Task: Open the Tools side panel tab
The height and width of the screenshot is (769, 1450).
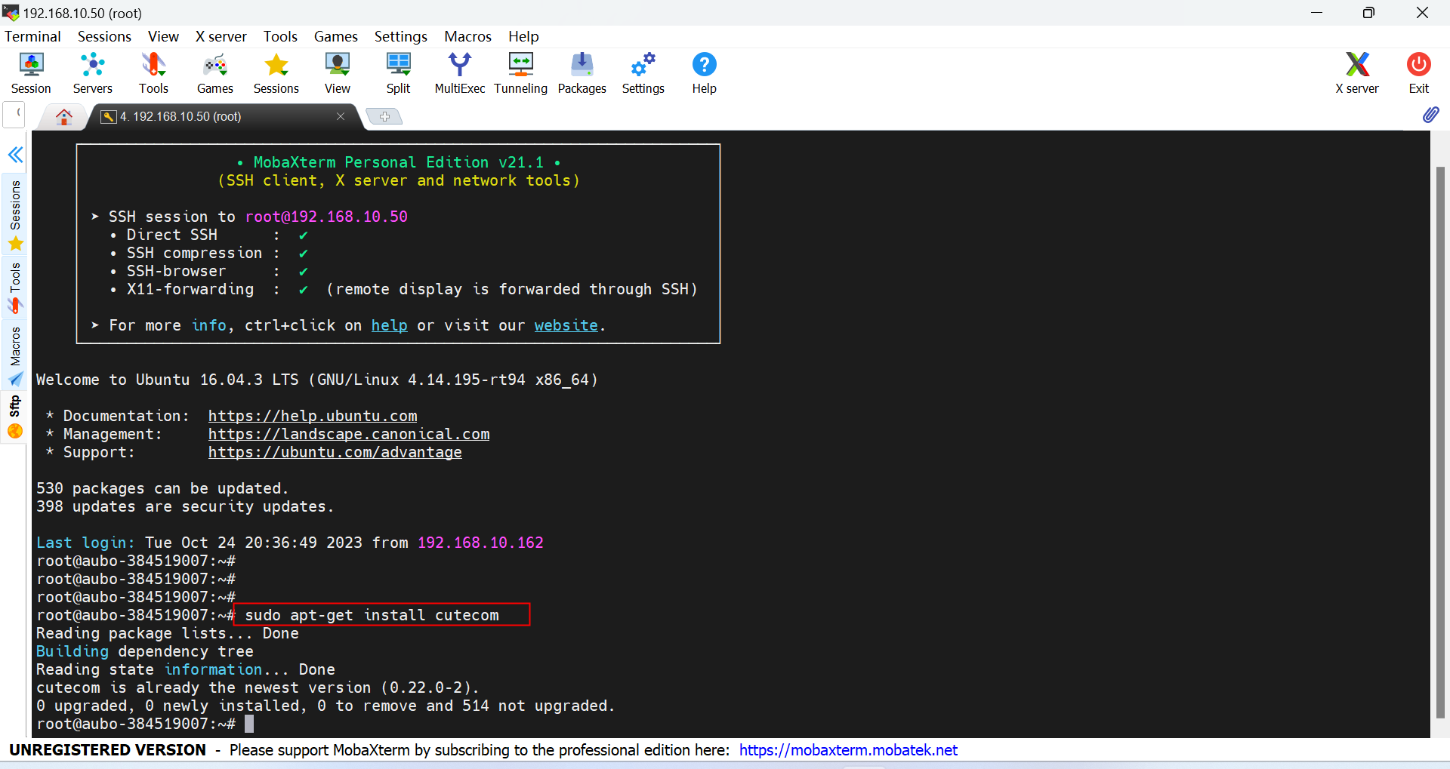Action: (x=15, y=288)
